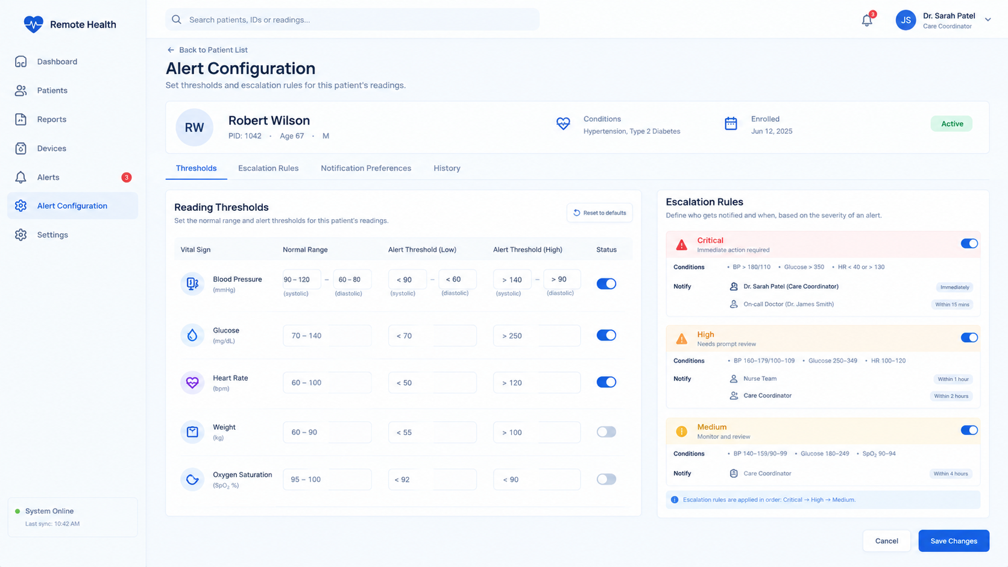Enable the Weight status toggle
Screen dimensions: 1008x567
606,432
